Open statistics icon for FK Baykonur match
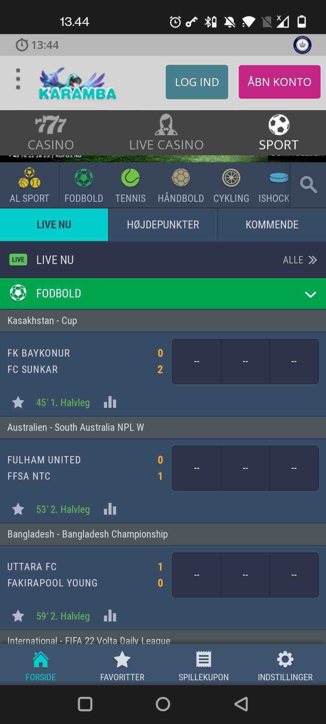326x724 pixels. pyautogui.click(x=110, y=402)
